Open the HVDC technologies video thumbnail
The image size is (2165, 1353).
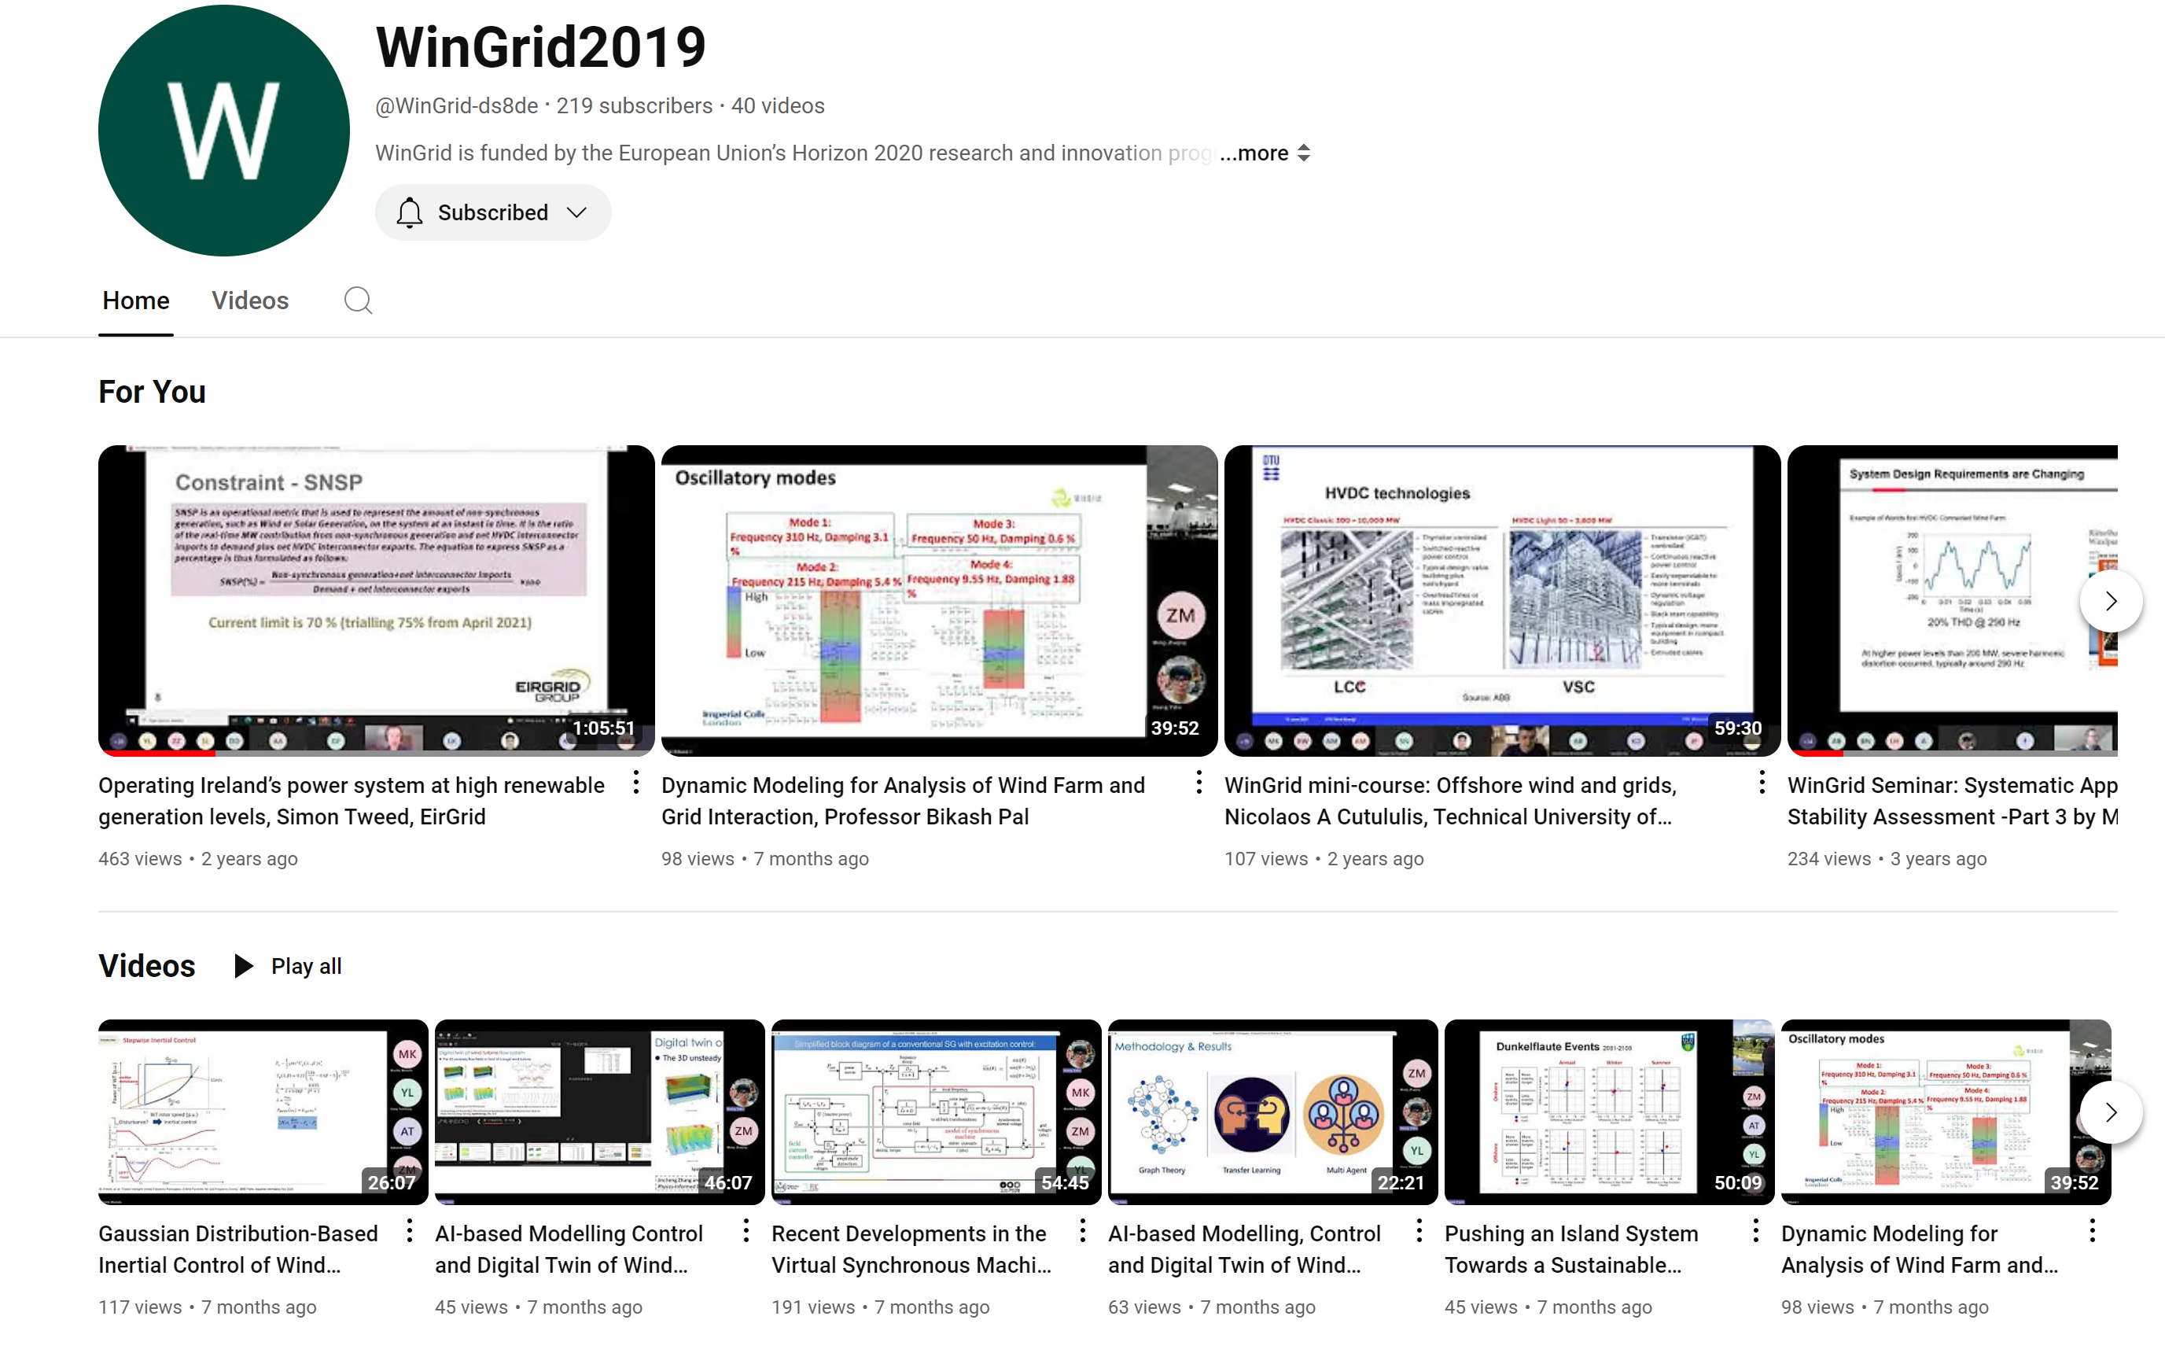click(1501, 599)
